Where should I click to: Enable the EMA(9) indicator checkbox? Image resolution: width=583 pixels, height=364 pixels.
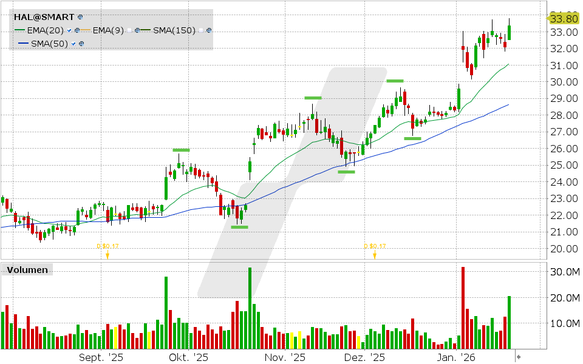click(130, 30)
